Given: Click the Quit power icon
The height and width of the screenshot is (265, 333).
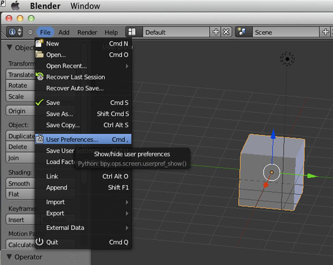Looking at the screenshot, I should pyautogui.click(x=39, y=242).
